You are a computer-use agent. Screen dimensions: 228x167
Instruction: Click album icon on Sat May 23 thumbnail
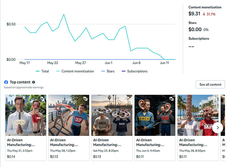(x=128, y=99)
